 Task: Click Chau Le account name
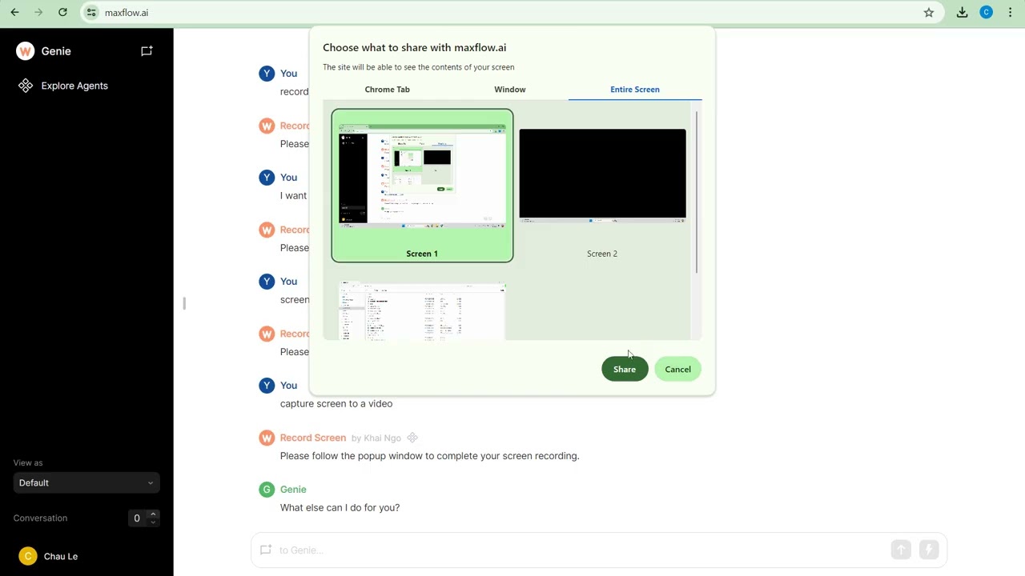pos(61,556)
